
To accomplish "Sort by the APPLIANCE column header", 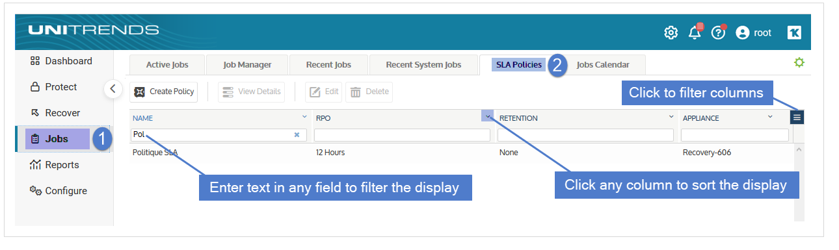I will coord(701,118).
